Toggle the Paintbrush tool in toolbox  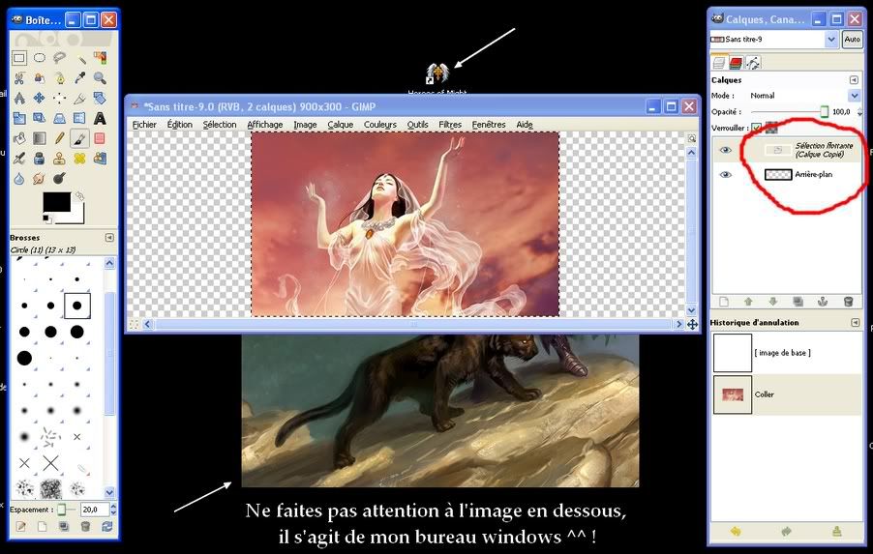(79, 138)
